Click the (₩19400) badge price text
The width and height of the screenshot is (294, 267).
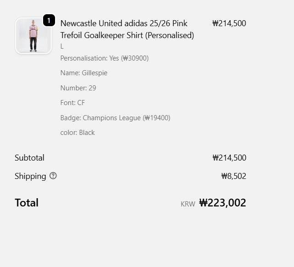tap(156, 118)
